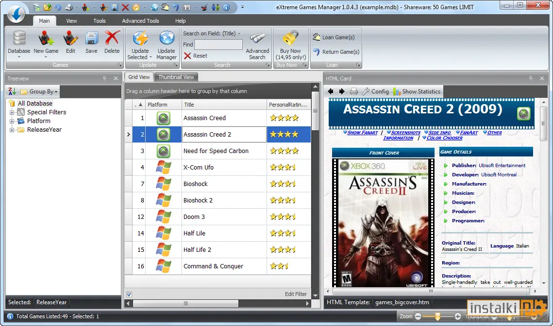The height and width of the screenshot is (326, 553).
Task: Click the Zoom slider handle
Action: [437, 316]
